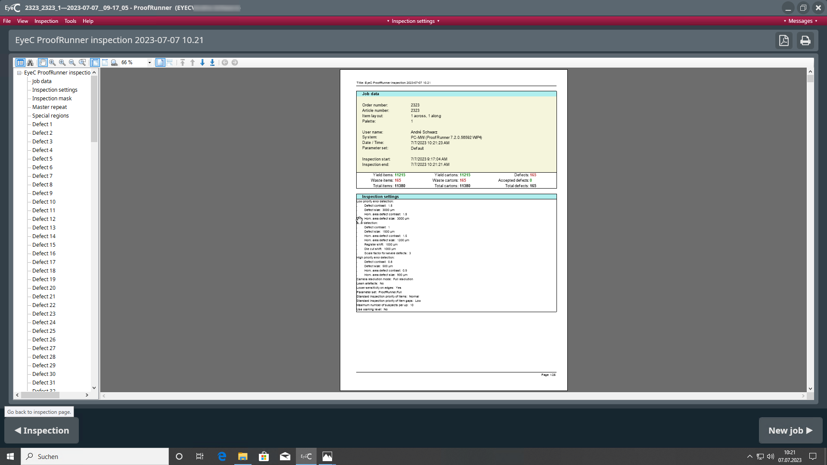The height and width of the screenshot is (465, 827).
Task: Click tree panel scroll up arrow
Action: point(94,72)
